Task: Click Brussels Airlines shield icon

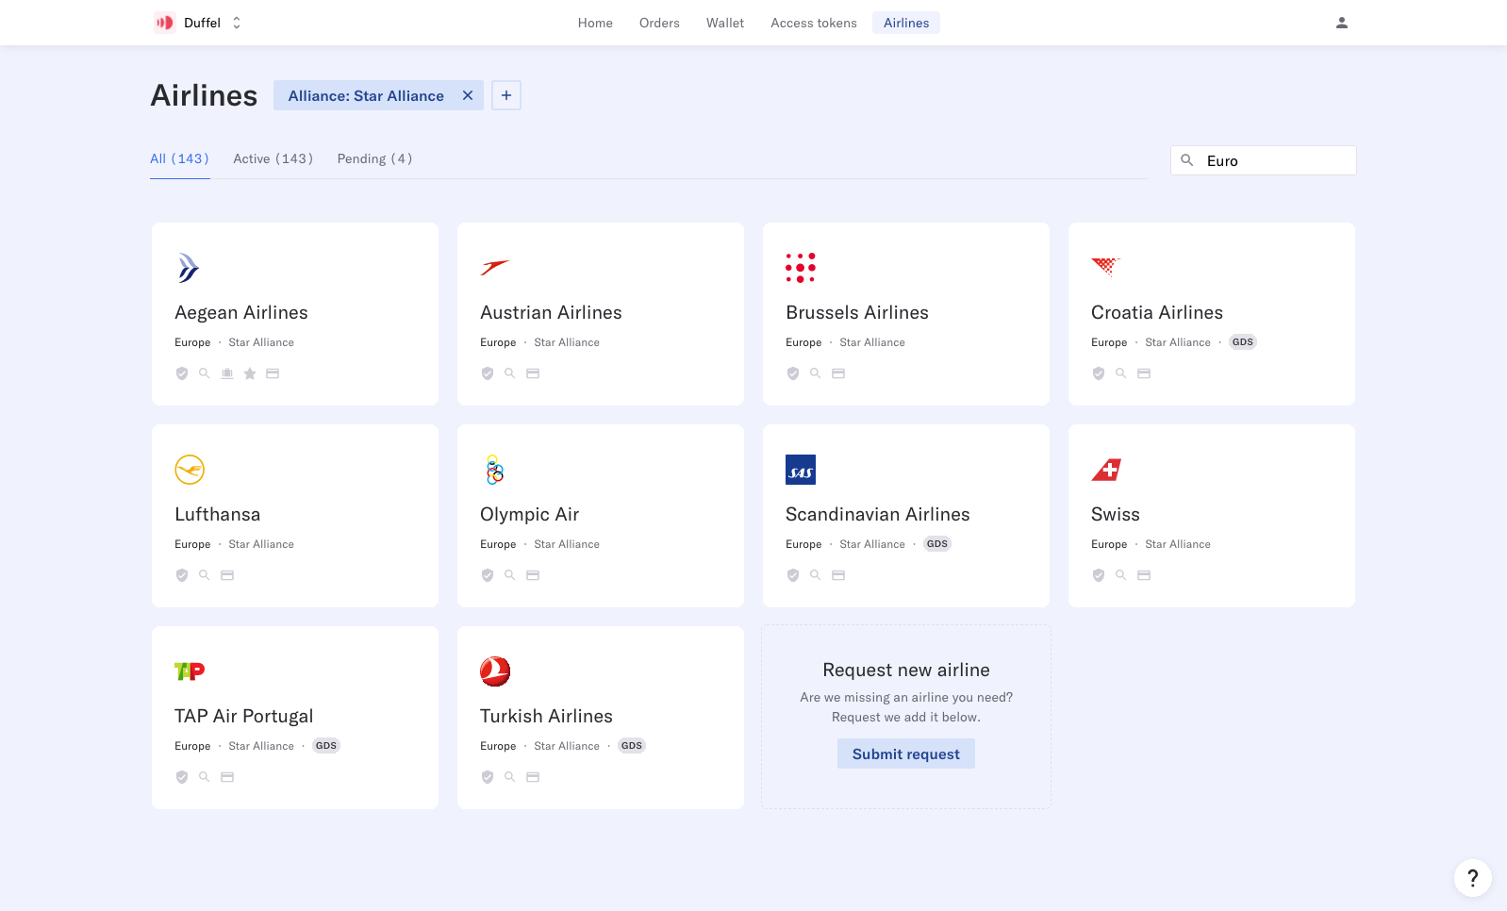Action: point(793,373)
